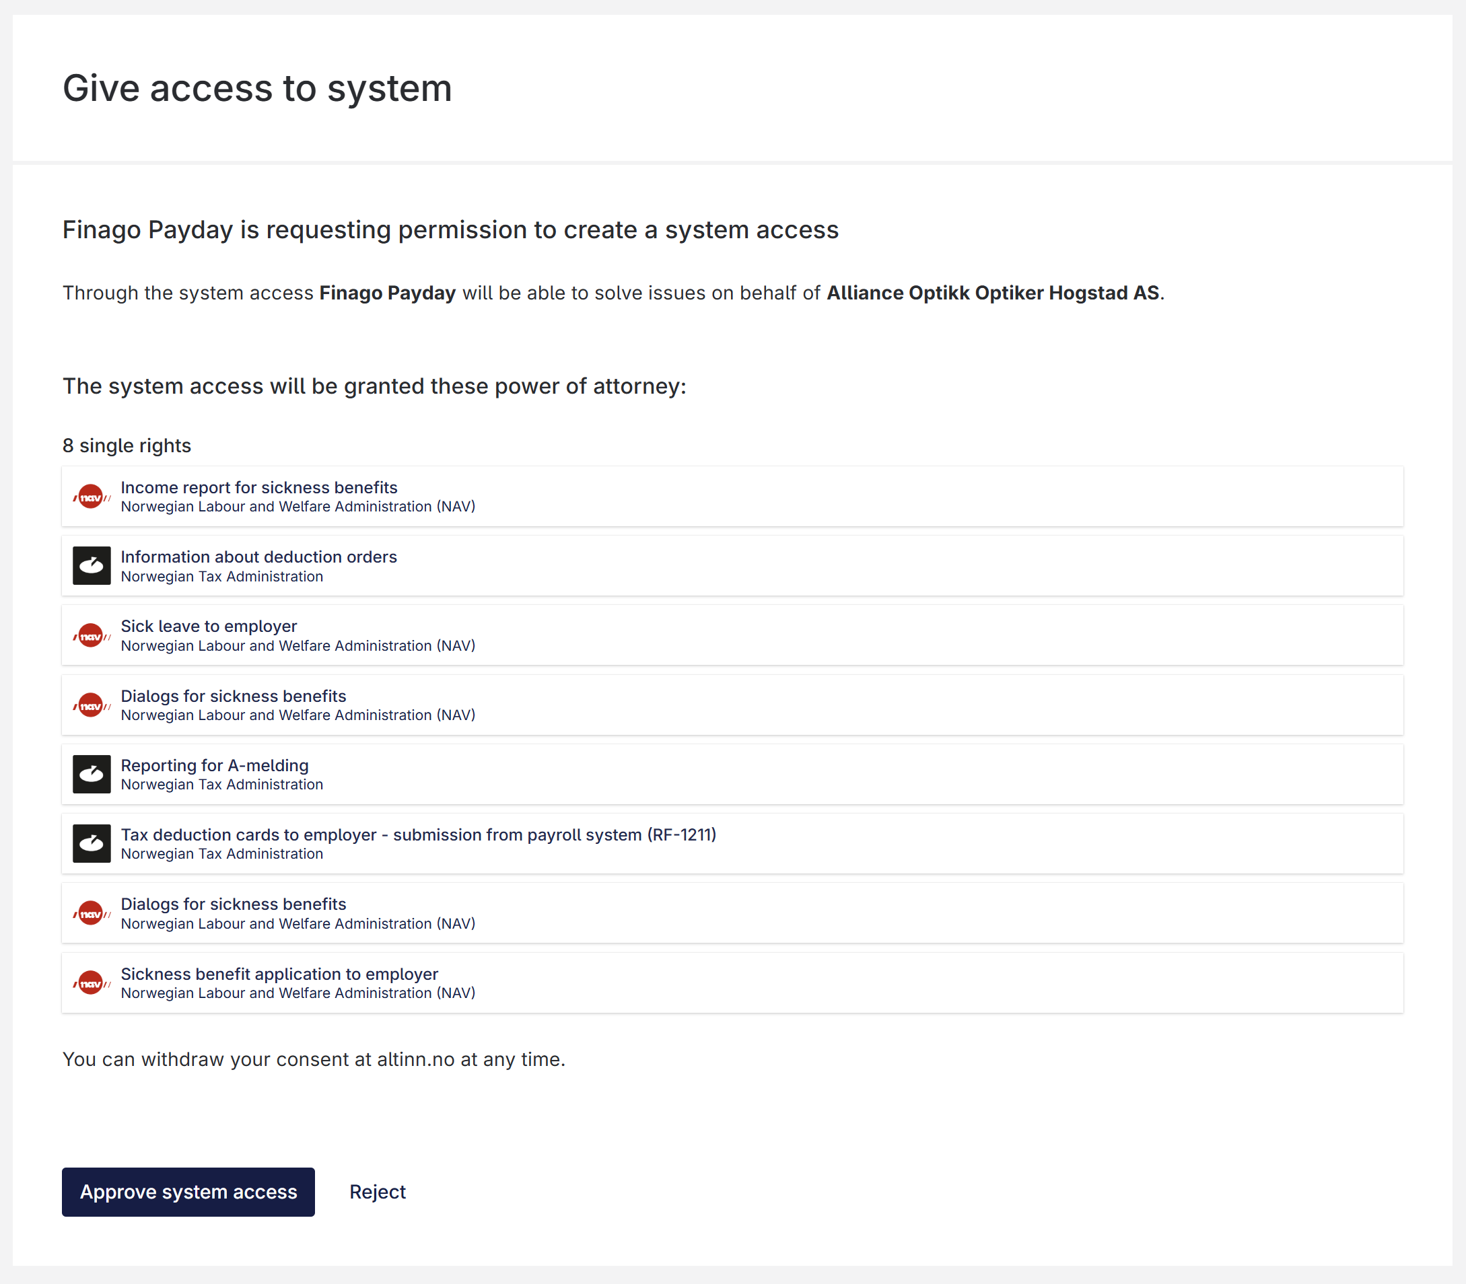Click NAV logo beside second Dialogs for sickness benefits
Image resolution: width=1466 pixels, height=1284 pixels.
[x=92, y=913]
